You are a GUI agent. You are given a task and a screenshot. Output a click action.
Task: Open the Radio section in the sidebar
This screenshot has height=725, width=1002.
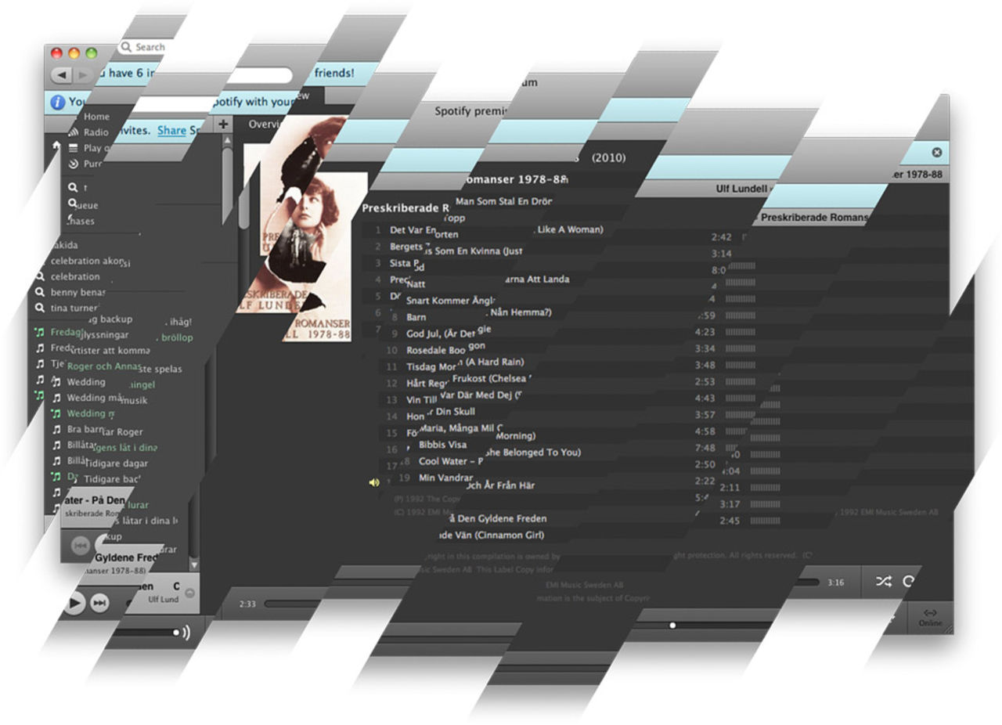tap(96, 130)
